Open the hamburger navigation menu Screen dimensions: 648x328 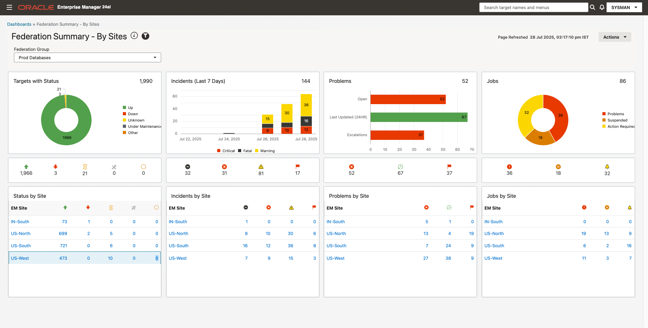point(9,7)
